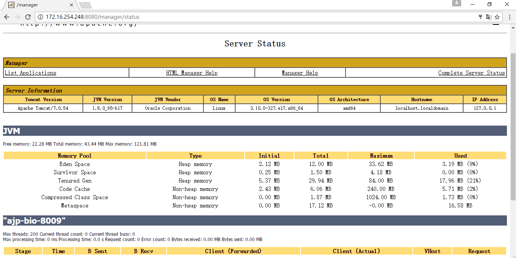This screenshot has height=258, width=516.
Task: Click the Client (Forwarded) column header
Action: pos(233,251)
